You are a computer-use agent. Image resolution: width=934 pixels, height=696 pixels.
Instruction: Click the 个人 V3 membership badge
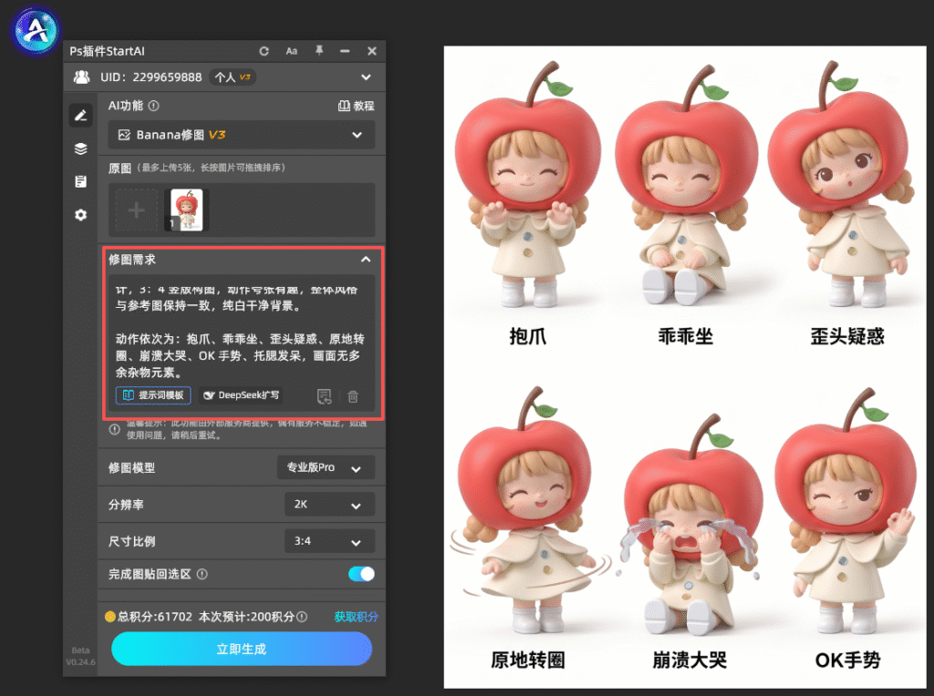(x=233, y=77)
